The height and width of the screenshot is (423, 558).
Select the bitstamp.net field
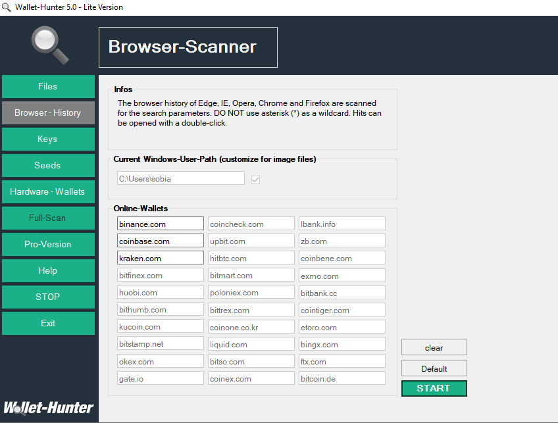pos(161,343)
